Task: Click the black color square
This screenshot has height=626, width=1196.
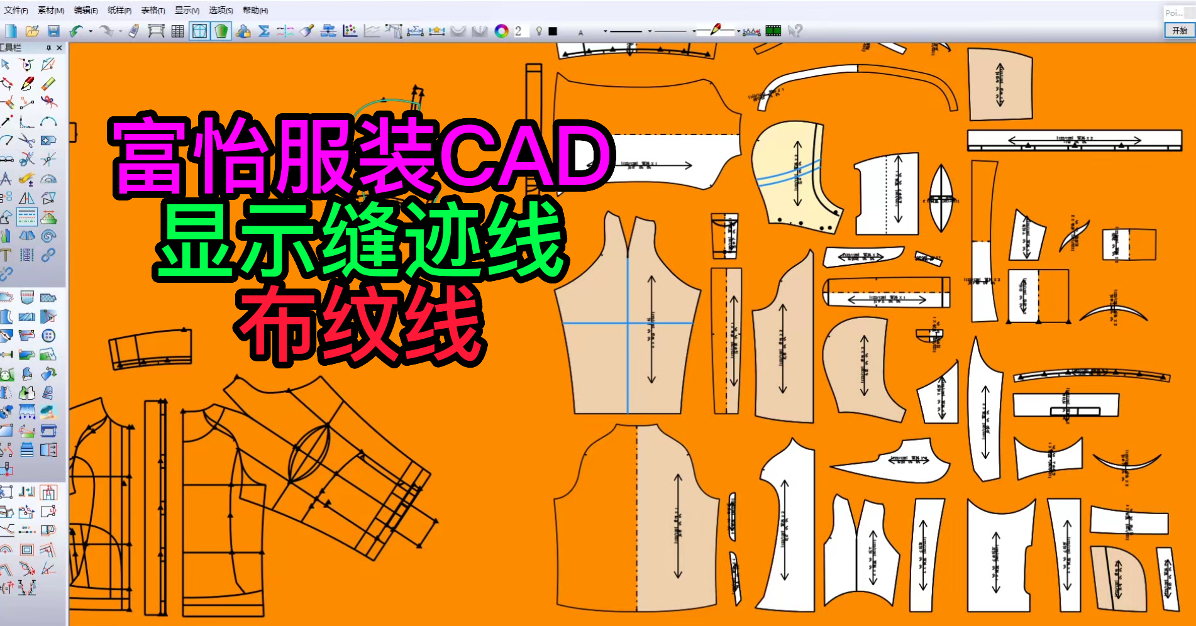Action: (553, 31)
